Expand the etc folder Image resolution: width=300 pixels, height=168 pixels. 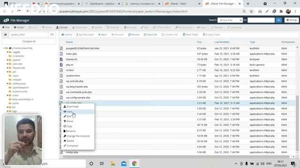(7, 107)
